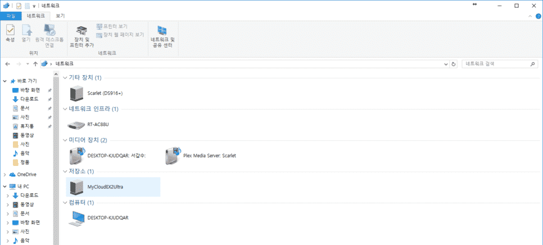Image resolution: width=543 pixels, height=245 pixels.
Task: Collapse the 네트워크 인프라 (1) group
Action: (x=65, y=109)
